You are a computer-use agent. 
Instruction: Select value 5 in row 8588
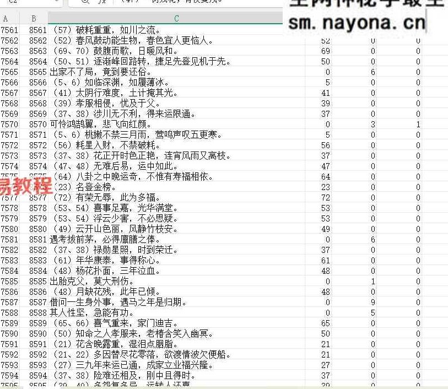pyautogui.click(x=373, y=313)
